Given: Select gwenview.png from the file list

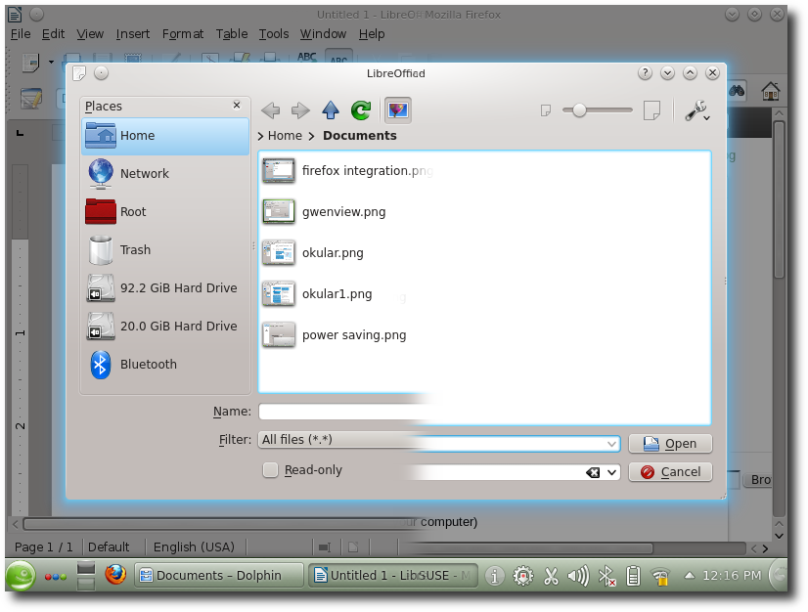Looking at the screenshot, I should click(346, 211).
